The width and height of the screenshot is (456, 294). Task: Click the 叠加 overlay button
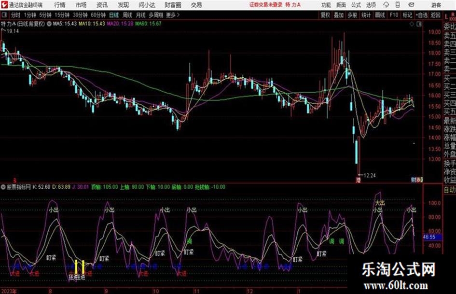tap(339, 15)
